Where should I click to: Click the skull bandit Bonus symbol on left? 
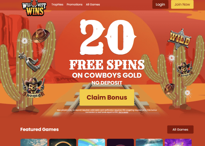(33, 88)
